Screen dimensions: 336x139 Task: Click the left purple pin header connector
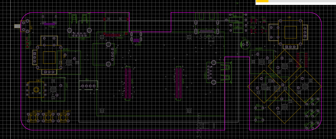point(128,83)
